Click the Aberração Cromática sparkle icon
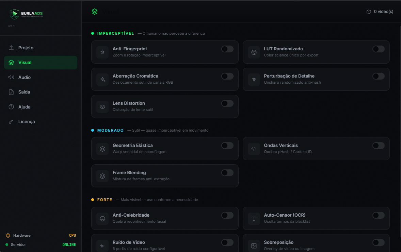This screenshot has width=401, height=252. click(x=102, y=80)
